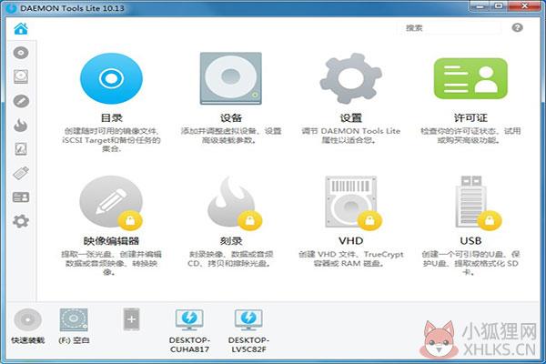Open the License card sidebar icon
Screen dimensions: 546x364
point(21,197)
